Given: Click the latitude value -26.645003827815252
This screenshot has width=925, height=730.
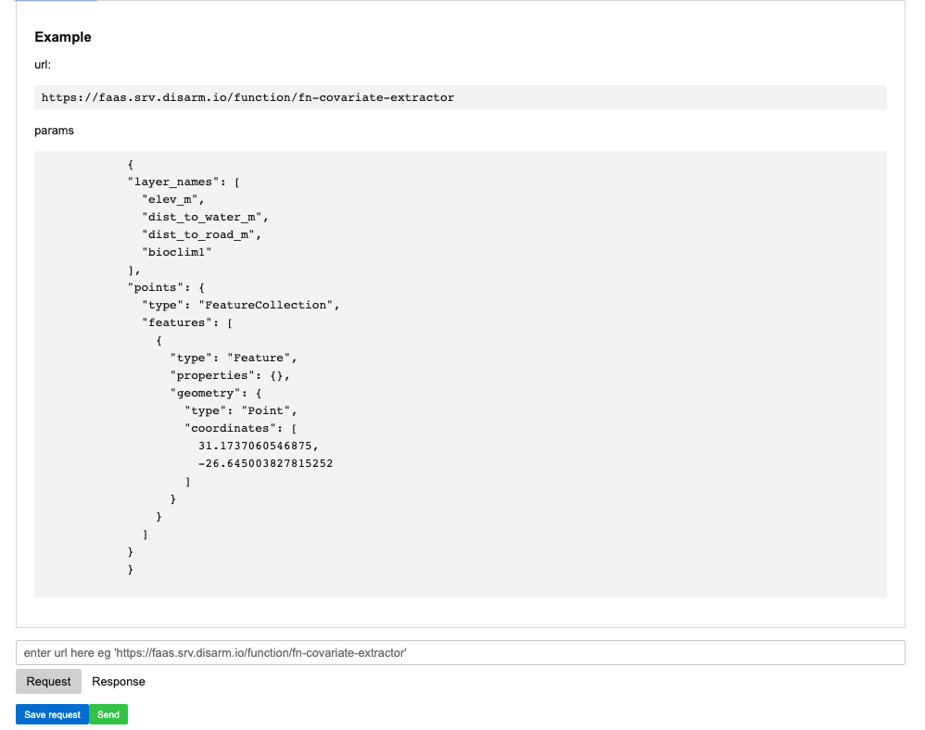Looking at the screenshot, I should pyautogui.click(x=265, y=463).
